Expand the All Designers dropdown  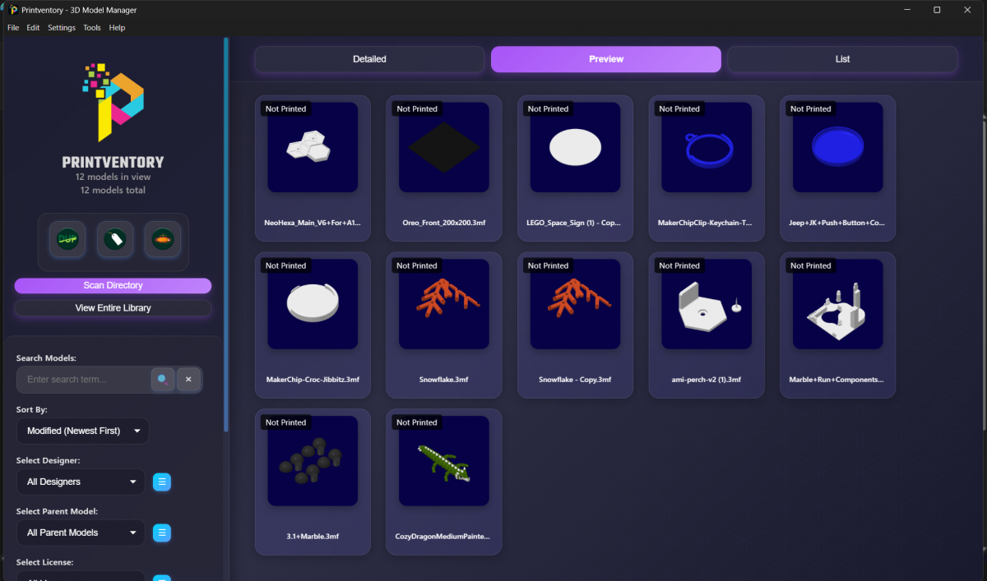tap(81, 482)
